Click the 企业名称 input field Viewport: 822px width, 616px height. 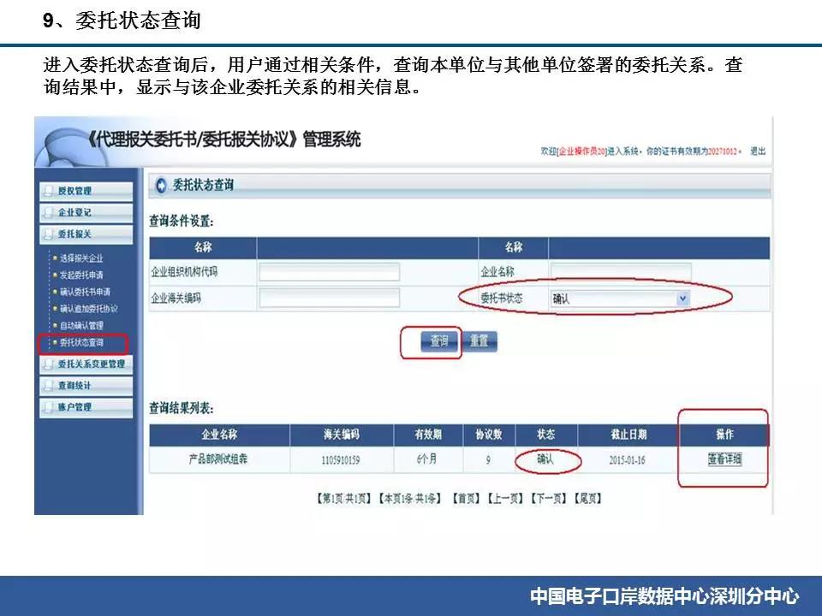(x=621, y=272)
